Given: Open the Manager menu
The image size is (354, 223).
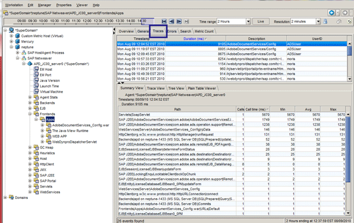Looking at the screenshot, I should 44,5.
